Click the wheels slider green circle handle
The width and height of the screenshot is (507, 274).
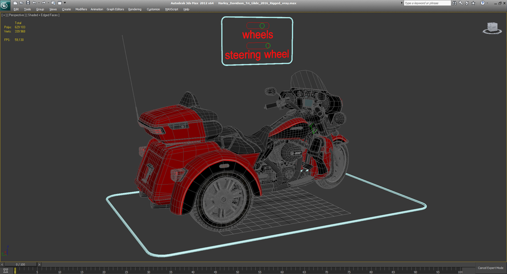[x=262, y=26]
